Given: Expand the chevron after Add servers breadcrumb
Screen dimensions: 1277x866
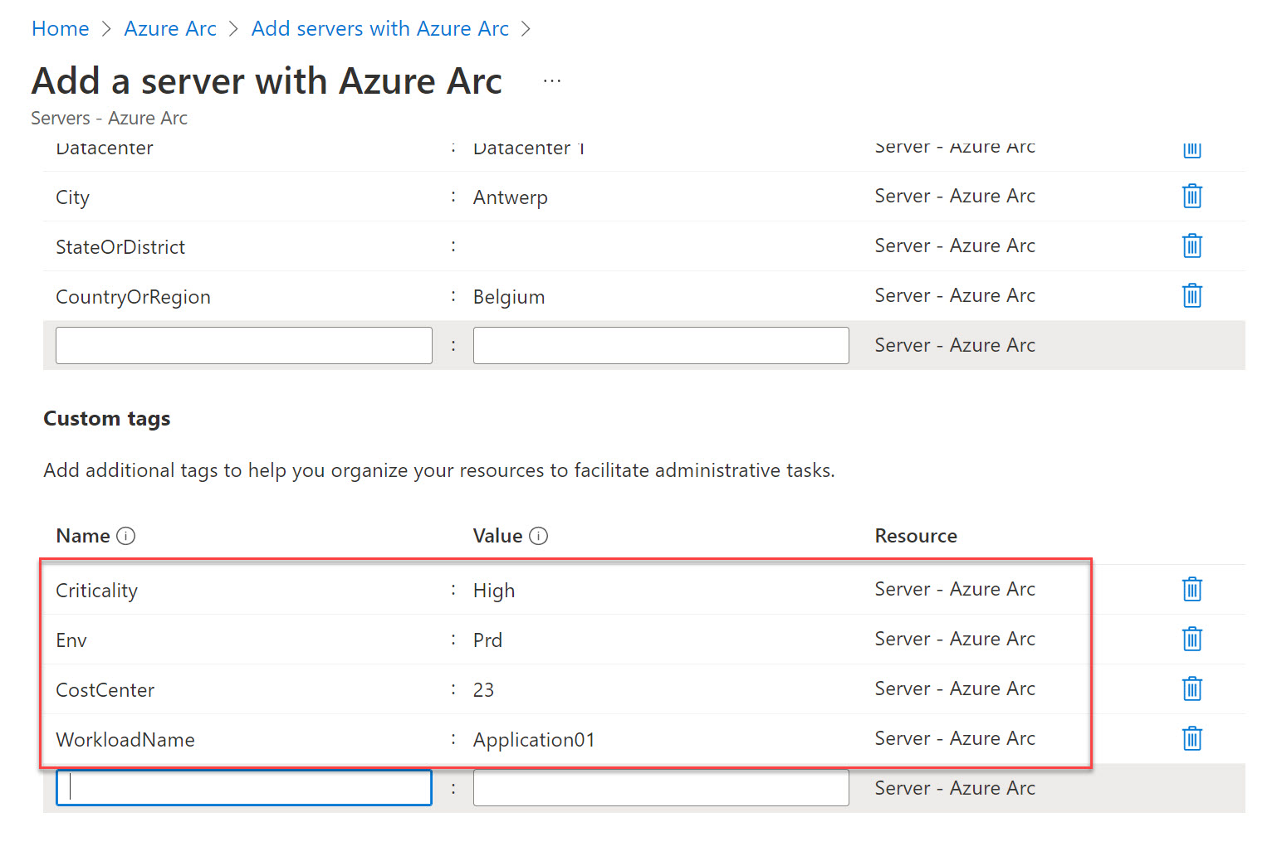Looking at the screenshot, I should [x=526, y=28].
